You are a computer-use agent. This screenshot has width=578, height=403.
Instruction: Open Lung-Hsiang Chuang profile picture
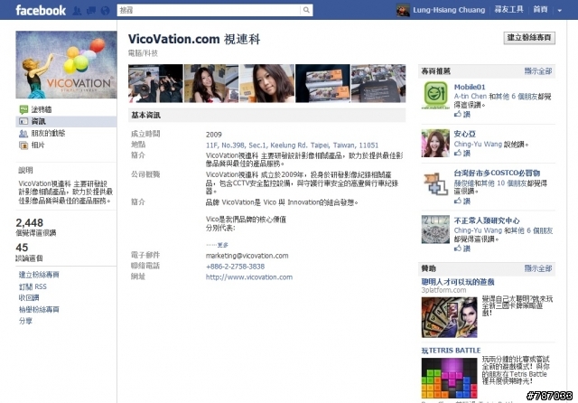click(403, 10)
